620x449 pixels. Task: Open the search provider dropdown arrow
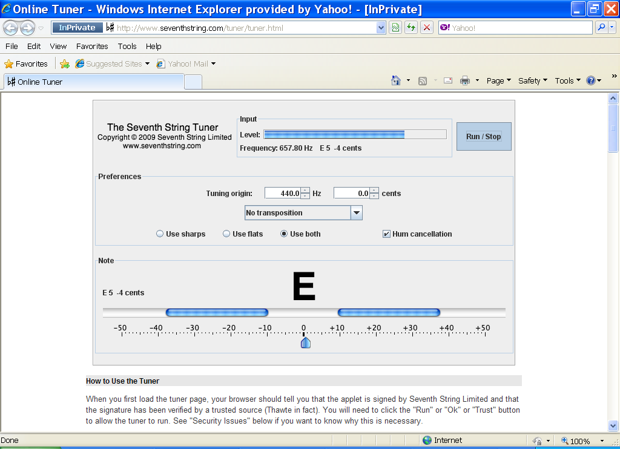(x=612, y=27)
